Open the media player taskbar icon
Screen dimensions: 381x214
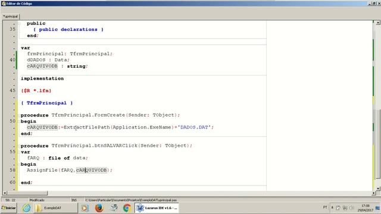tap(85, 208)
